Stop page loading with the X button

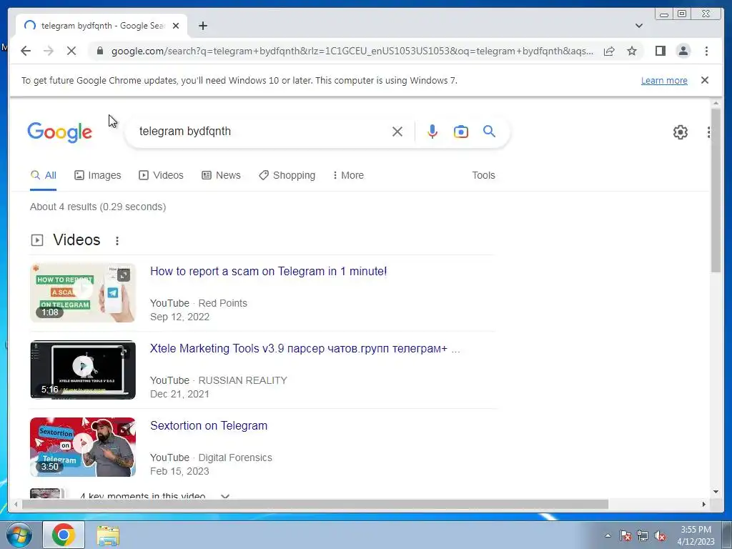pyautogui.click(x=71, y=51)
